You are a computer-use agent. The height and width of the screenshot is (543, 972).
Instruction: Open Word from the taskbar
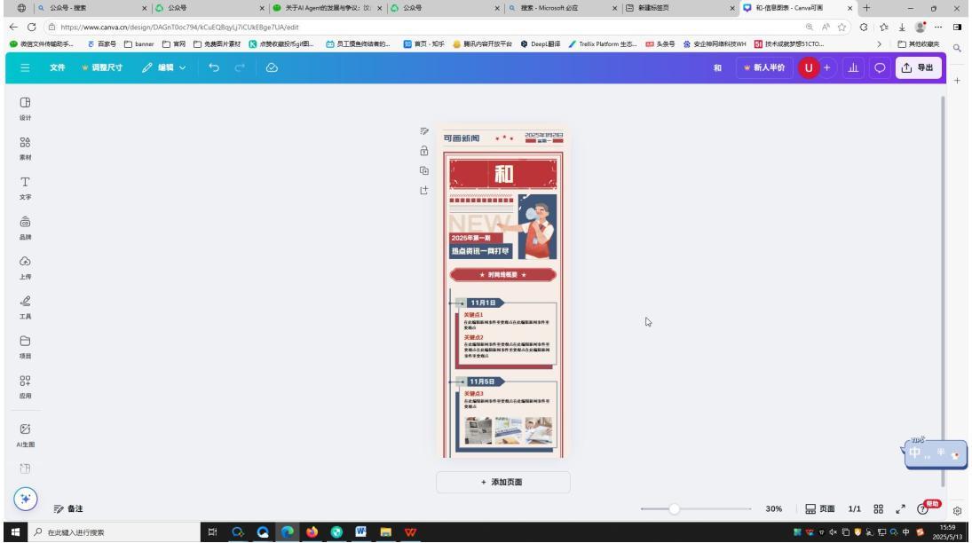(360, 531)
